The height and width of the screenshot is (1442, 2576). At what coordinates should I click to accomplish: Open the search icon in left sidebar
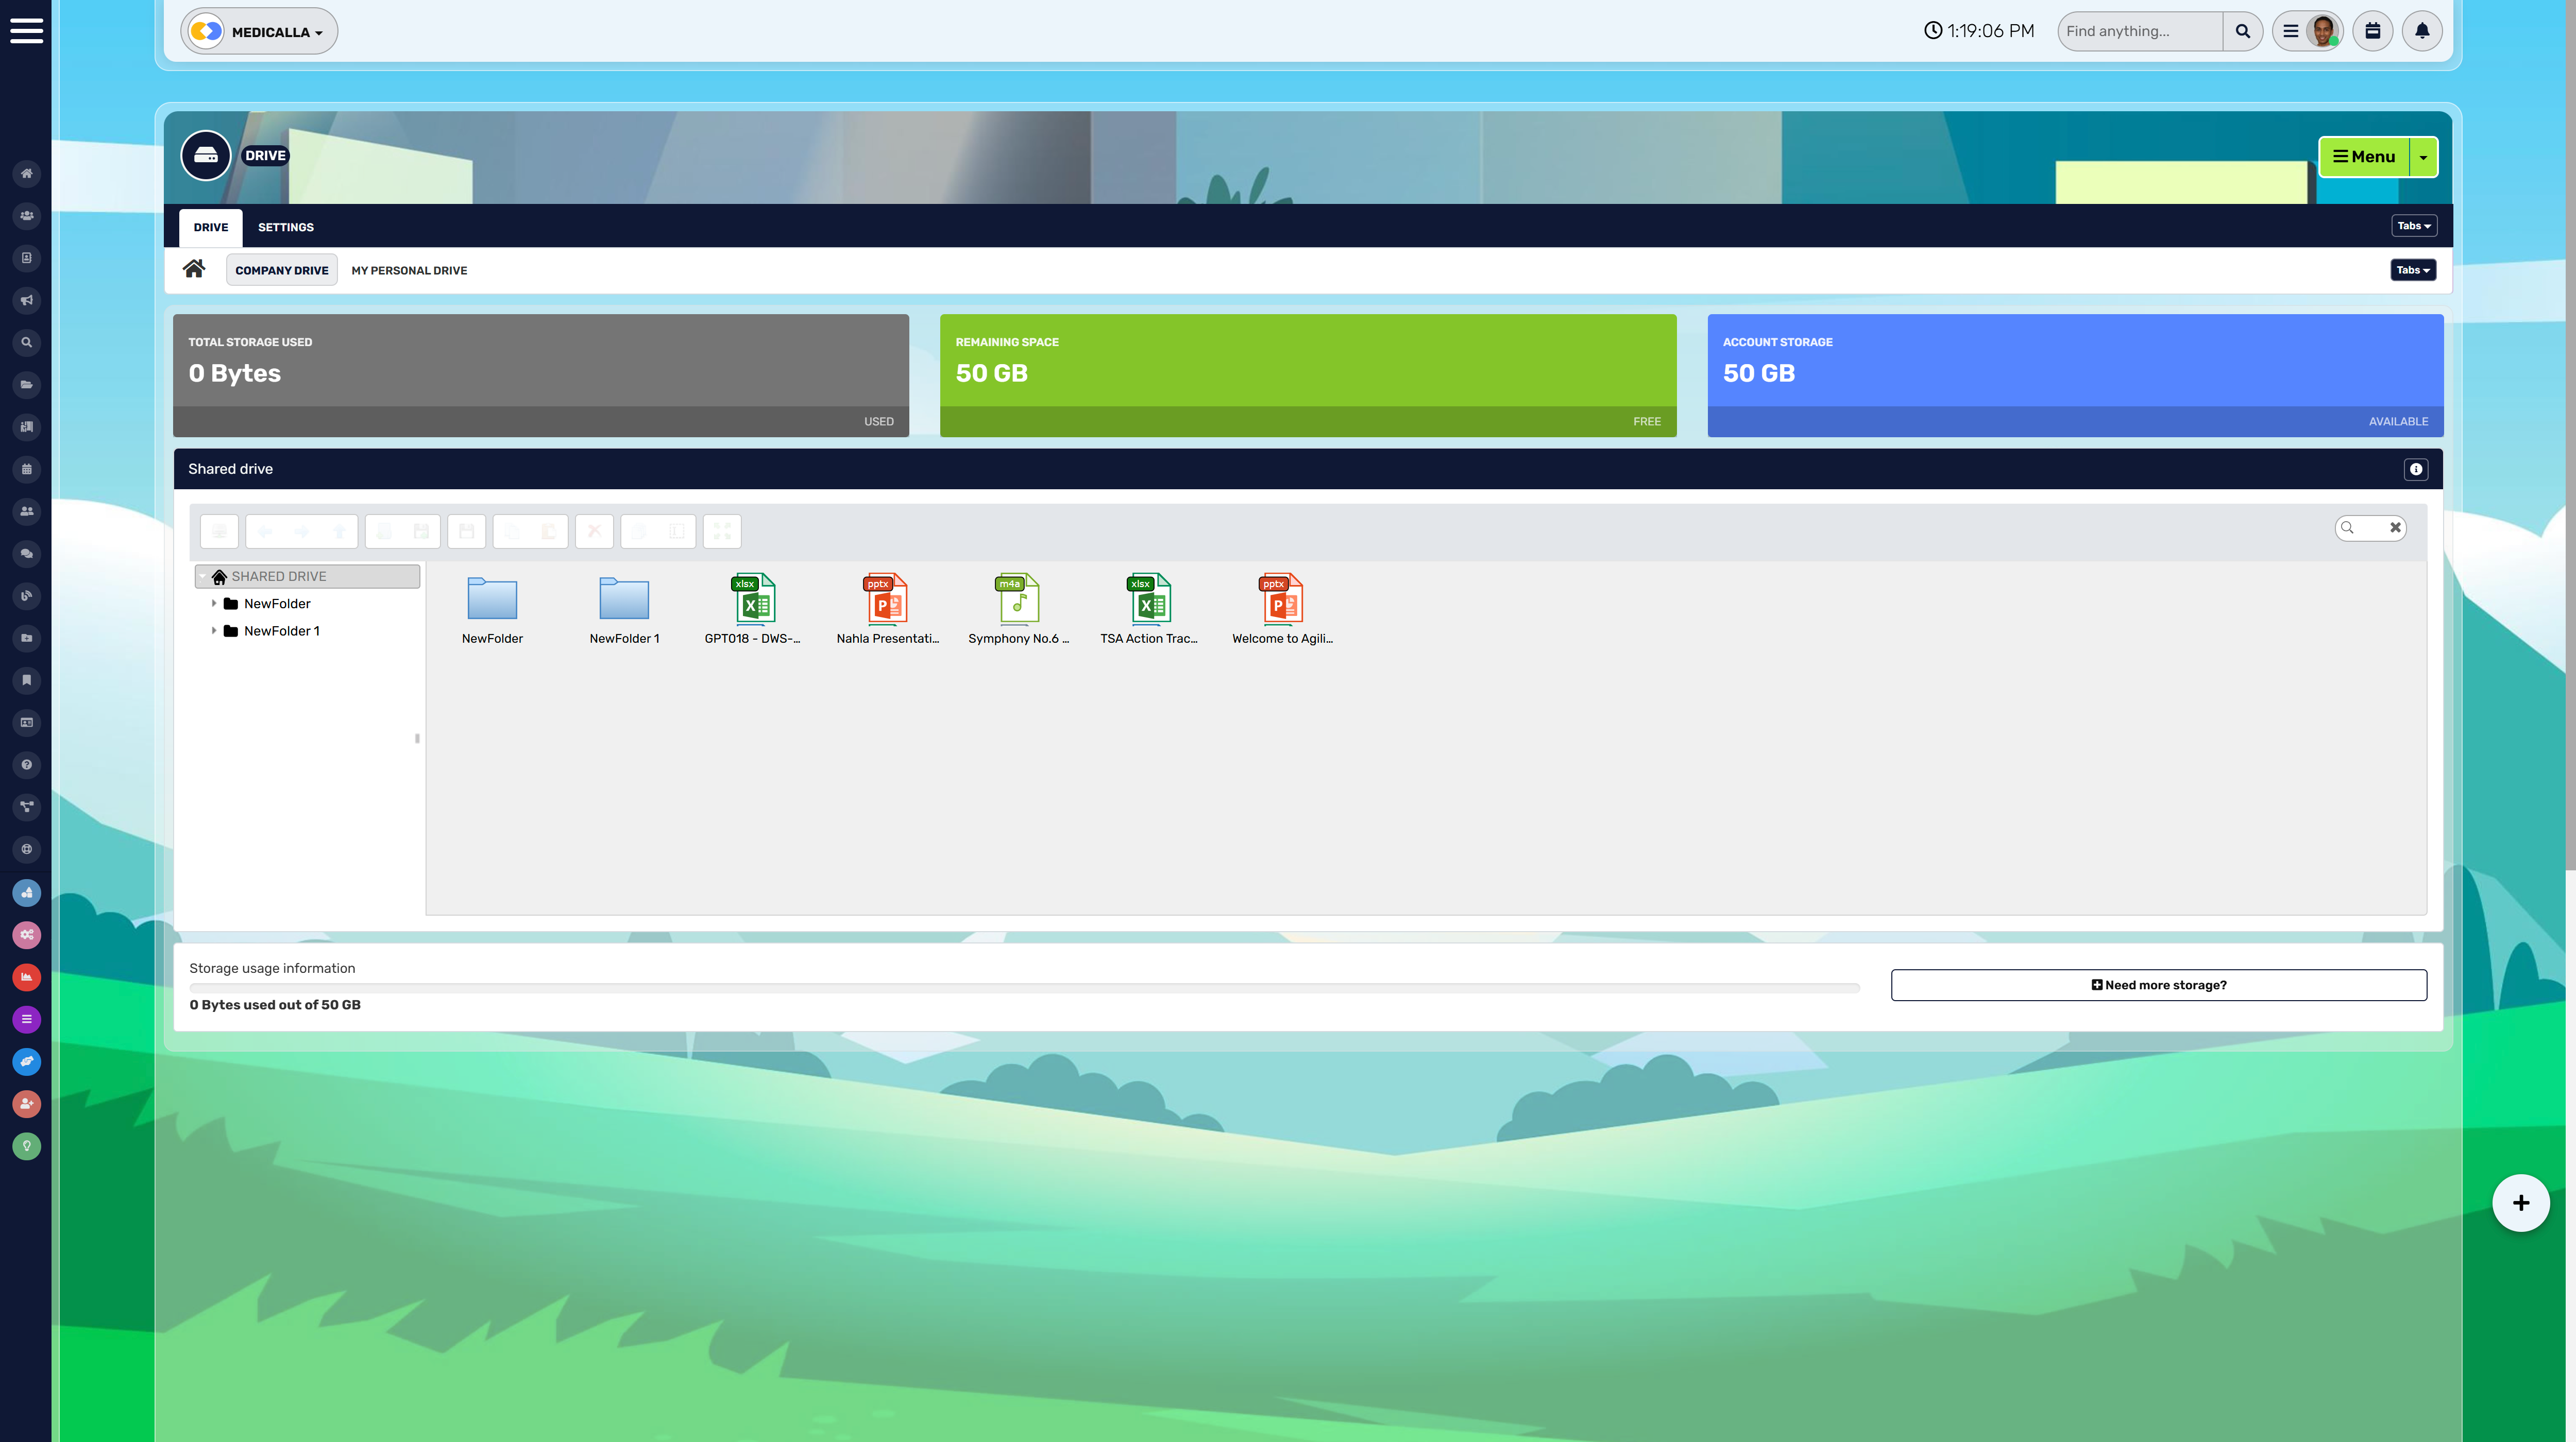coord(27,342)
